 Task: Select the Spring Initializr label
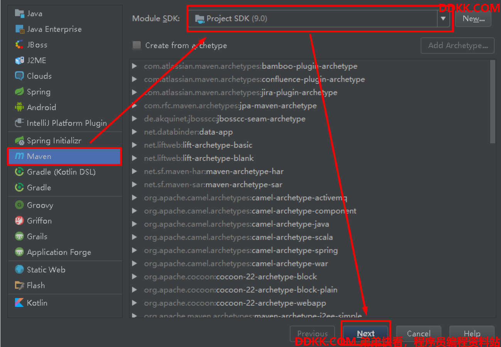tap(54, 141)
